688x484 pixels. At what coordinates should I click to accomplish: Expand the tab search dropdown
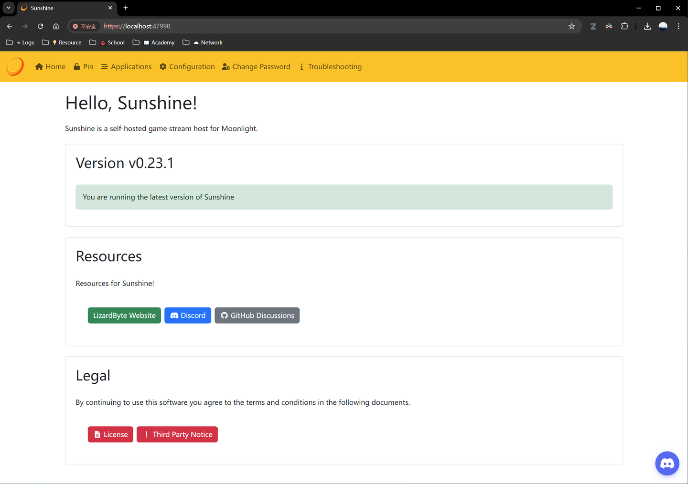9,8
